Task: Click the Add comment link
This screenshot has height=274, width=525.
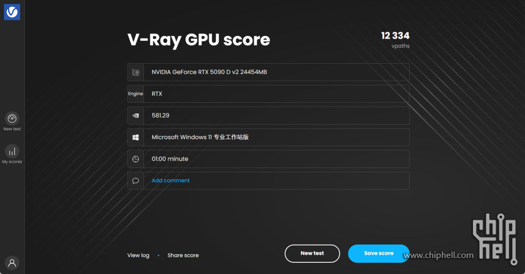Action: pos(171,181)
